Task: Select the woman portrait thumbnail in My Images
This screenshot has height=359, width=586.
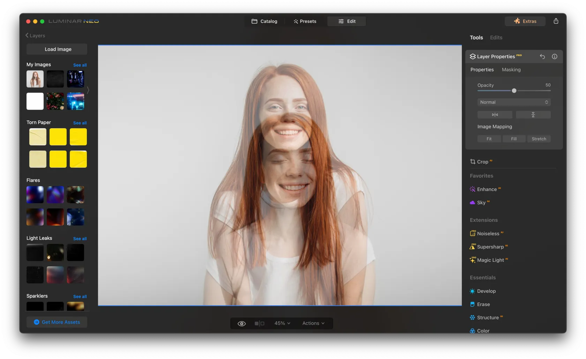Action: 35,79
